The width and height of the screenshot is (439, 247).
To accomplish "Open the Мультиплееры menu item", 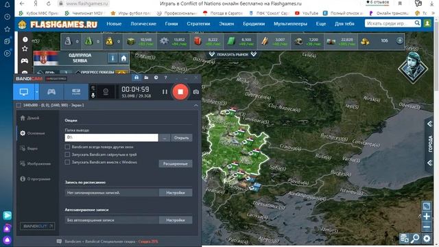I will pos(290,24).
